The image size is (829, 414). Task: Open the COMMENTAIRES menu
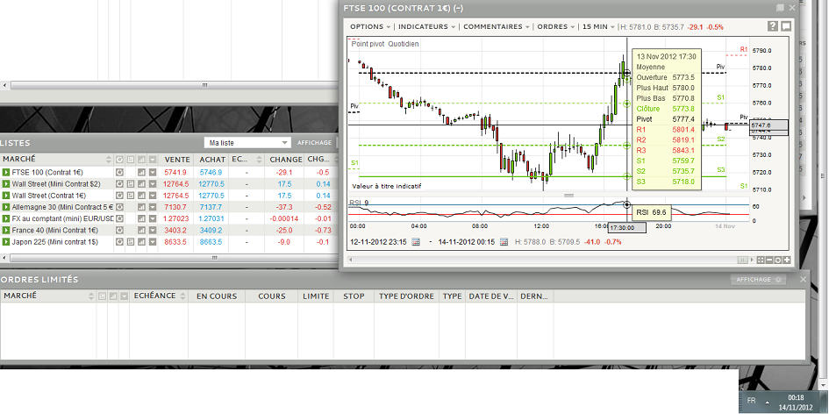pyautogui.click(x=497, y=26)
